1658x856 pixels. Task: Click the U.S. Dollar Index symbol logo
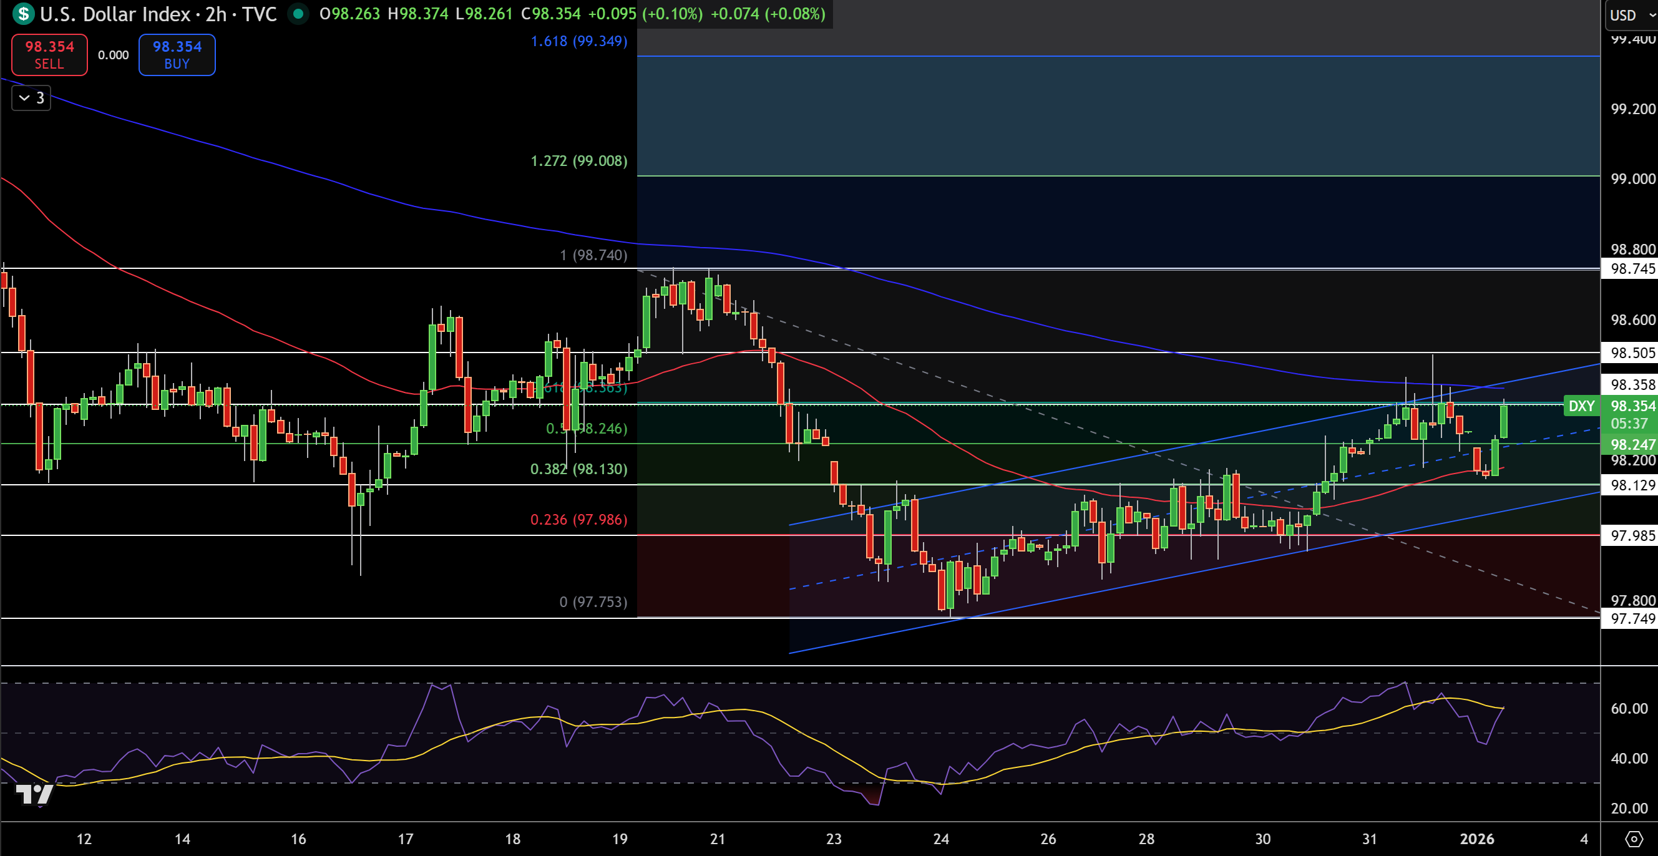click(23, 14)
